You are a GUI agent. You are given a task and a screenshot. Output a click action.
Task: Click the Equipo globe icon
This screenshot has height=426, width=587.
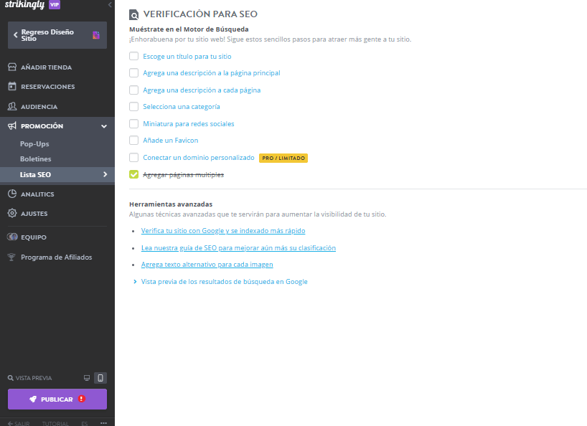12,236
